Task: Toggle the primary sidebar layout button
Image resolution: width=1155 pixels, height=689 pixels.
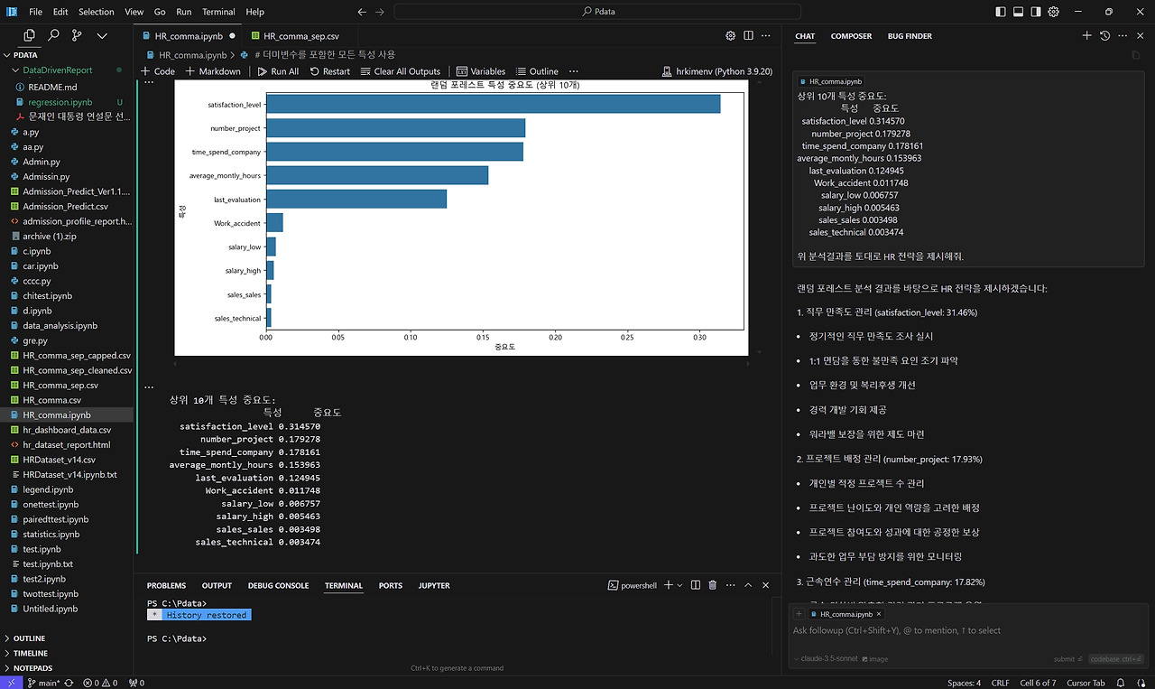Action: 1000,12
